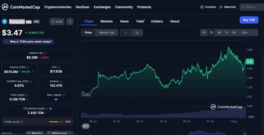Click the Toncoin diamond logo icon
The width and height of the screenshot is (264, 135).
point(5,22)
